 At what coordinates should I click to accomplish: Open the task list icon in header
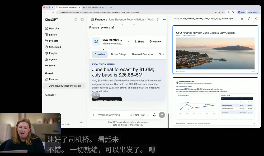tap(158, 20)
